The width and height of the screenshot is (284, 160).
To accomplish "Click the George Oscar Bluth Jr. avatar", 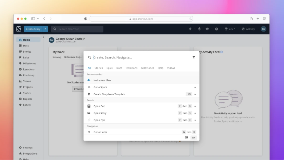I will (51, 40).
